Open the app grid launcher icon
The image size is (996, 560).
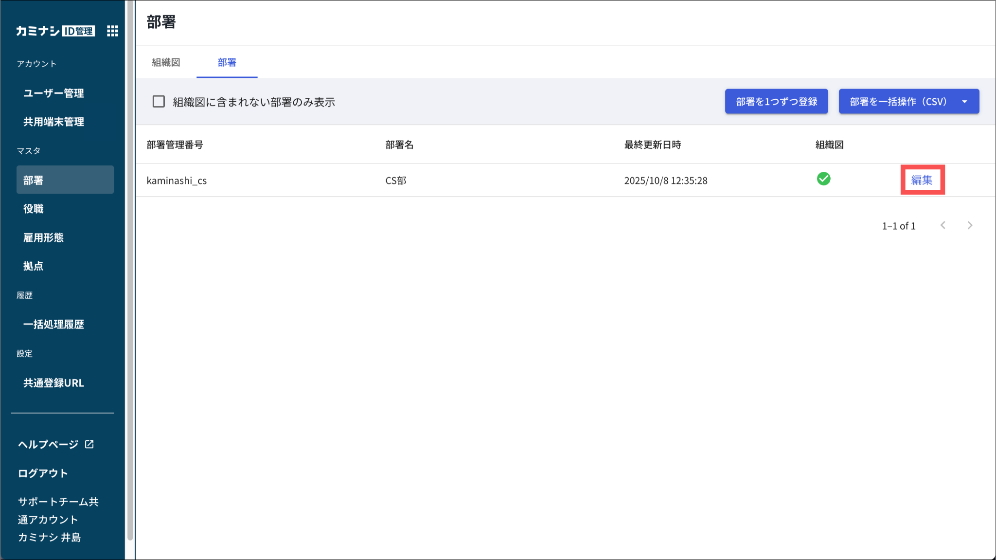click(x=112, y=31)
